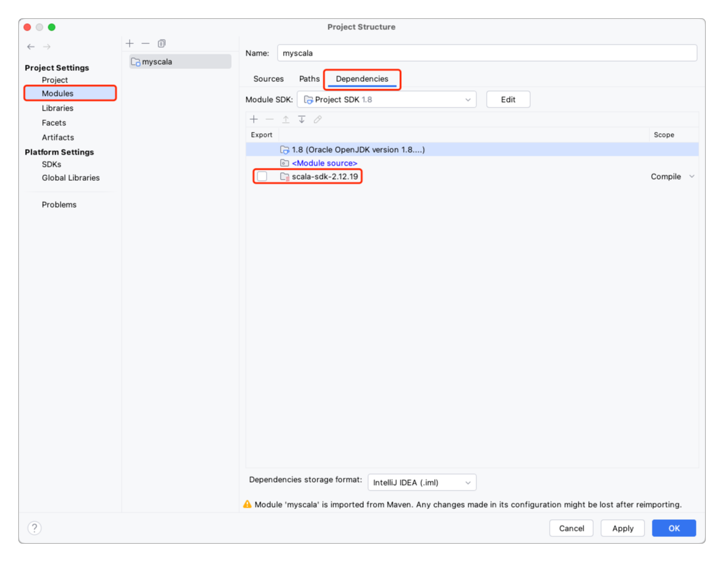The image size is (724, 562).
Task: Show Problems list
Action: [59, 205]
